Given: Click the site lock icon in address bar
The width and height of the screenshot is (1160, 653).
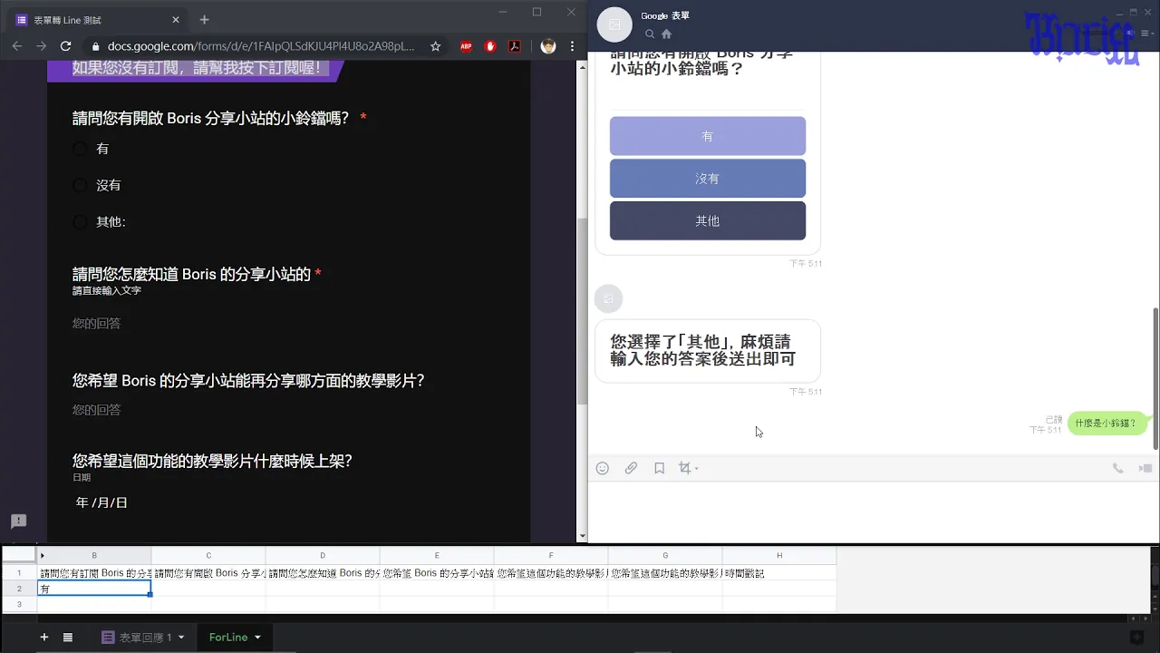Looking at the screenshot, I should [x=94, y=46].
